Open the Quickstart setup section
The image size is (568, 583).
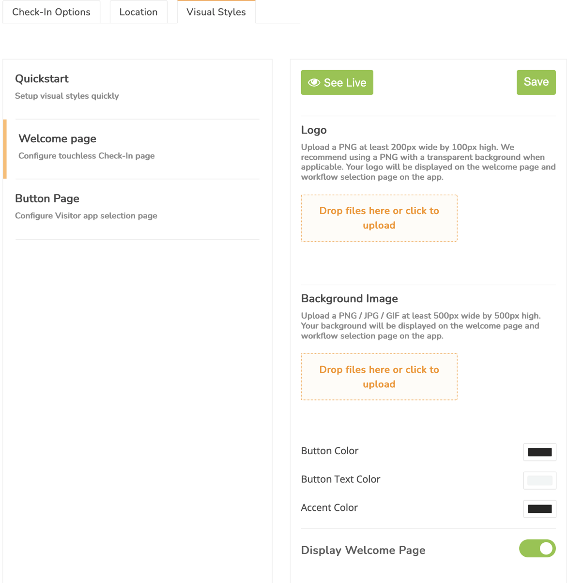point(42,78)
